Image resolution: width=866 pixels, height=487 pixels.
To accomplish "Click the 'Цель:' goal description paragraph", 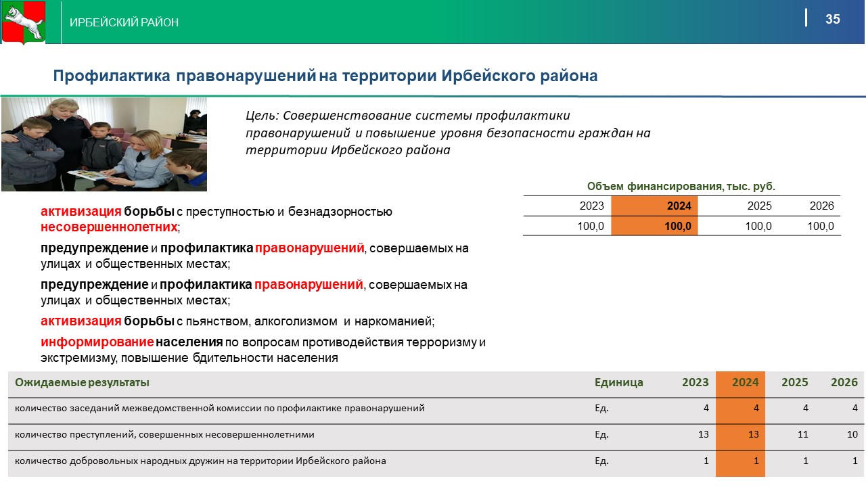I will pos(447,133).
